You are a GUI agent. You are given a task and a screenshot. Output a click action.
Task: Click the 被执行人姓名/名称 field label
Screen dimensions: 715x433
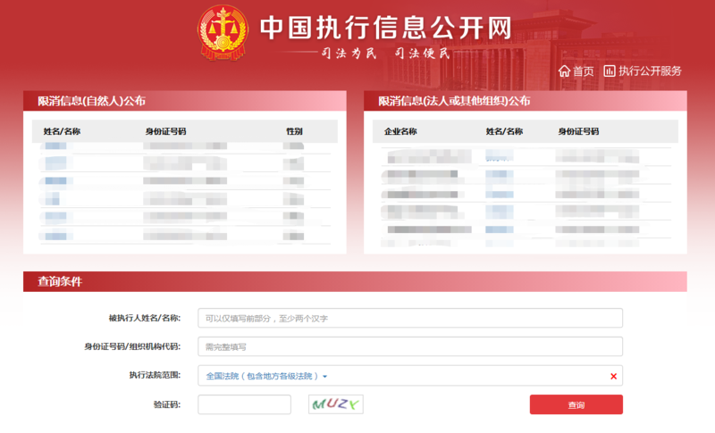[x=145, y=318]
